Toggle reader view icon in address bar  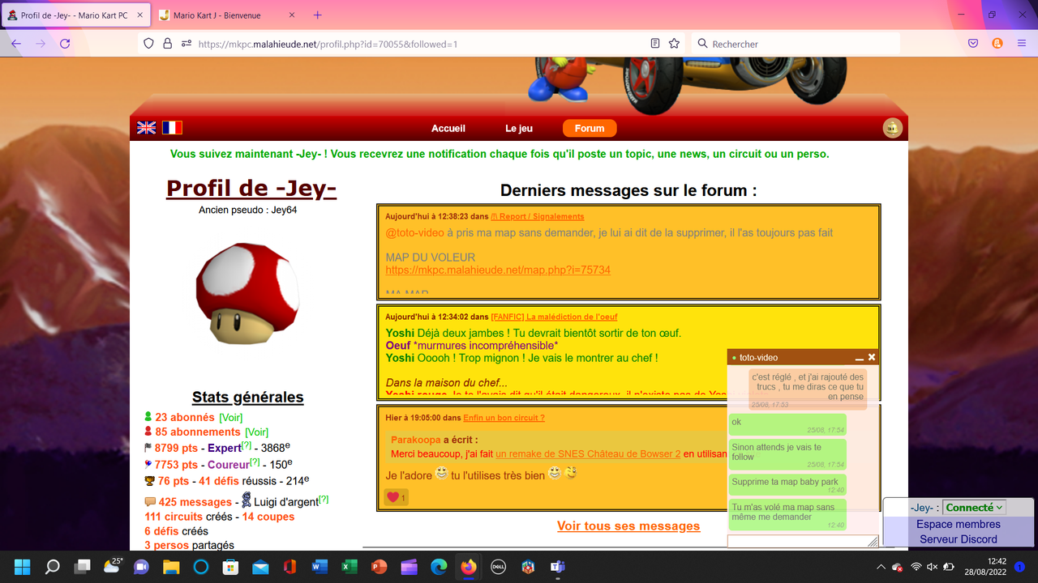[x=655, y=44]
